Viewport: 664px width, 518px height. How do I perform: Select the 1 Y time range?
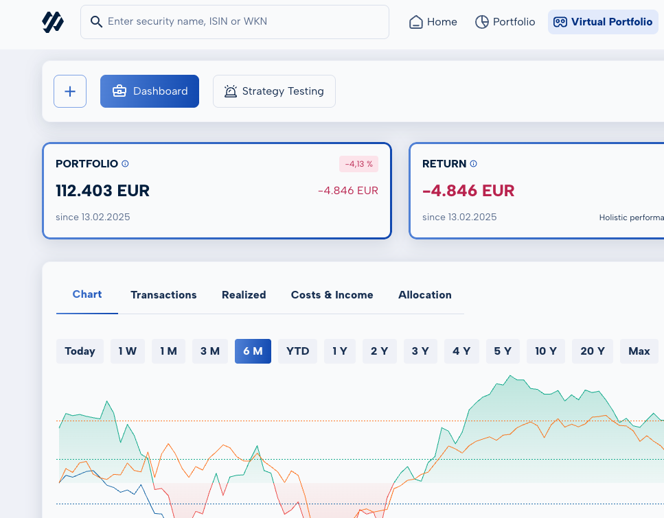click(x=340, y=351)
